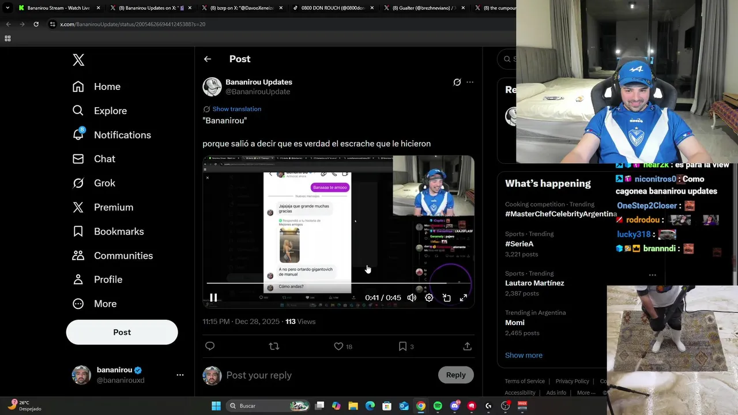Open the apps grid on the bookmarks bar
This screenshot has height=415, width=738.
click(x=7, y=39)
